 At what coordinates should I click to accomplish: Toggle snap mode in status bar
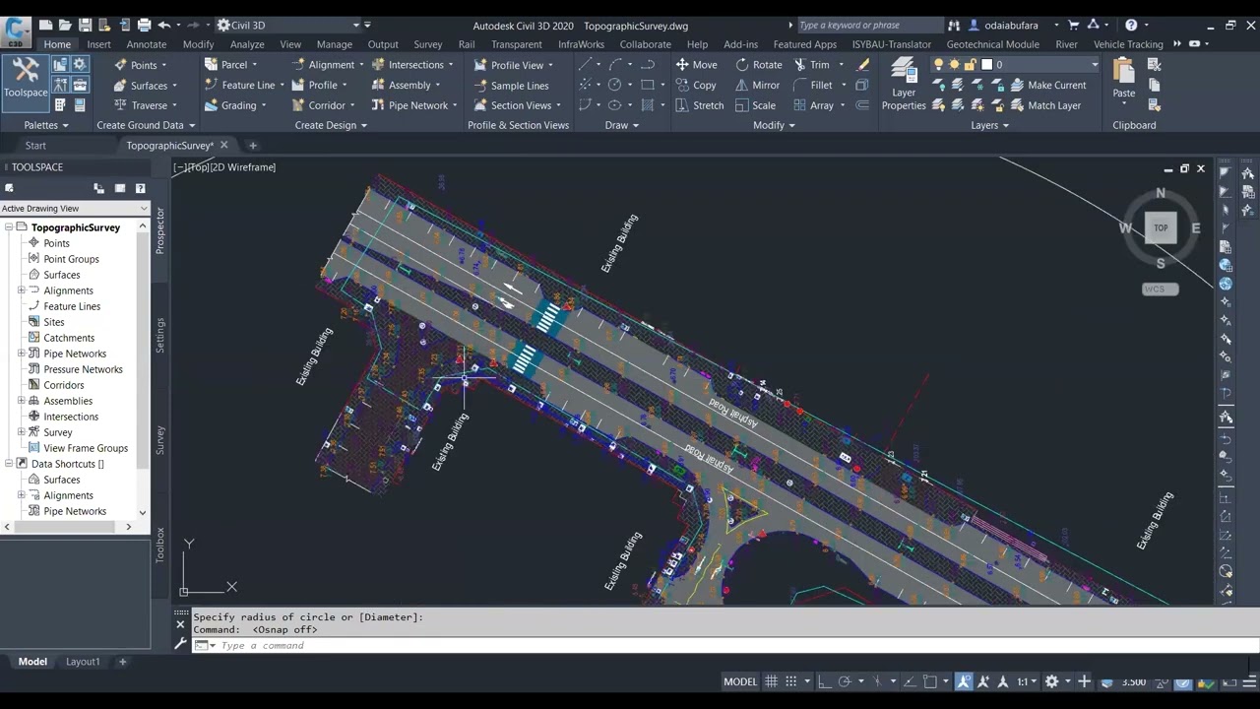pyautogui.click(x=790, y=681)
